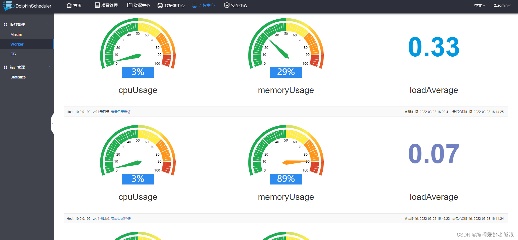Collapse the 服务管理 sidebar group
The height and width of the screenshot is (240, 518).
tap(27, 25)
